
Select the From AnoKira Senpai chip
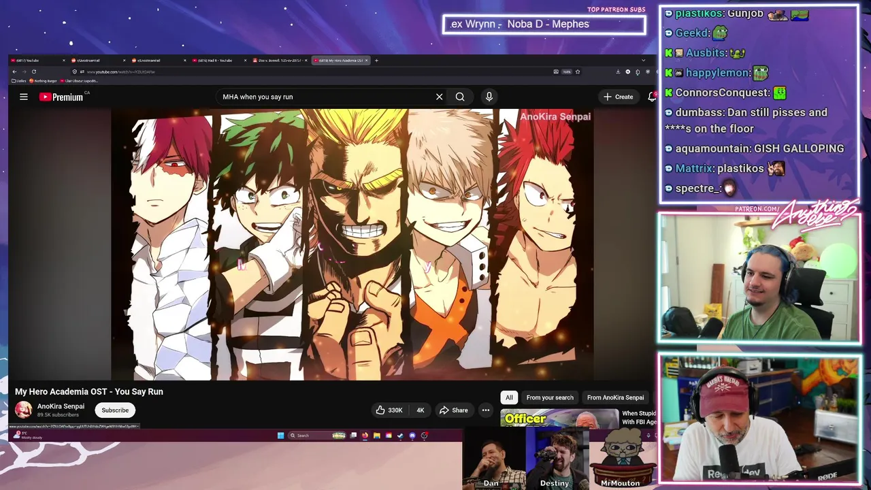click(615, 397)
